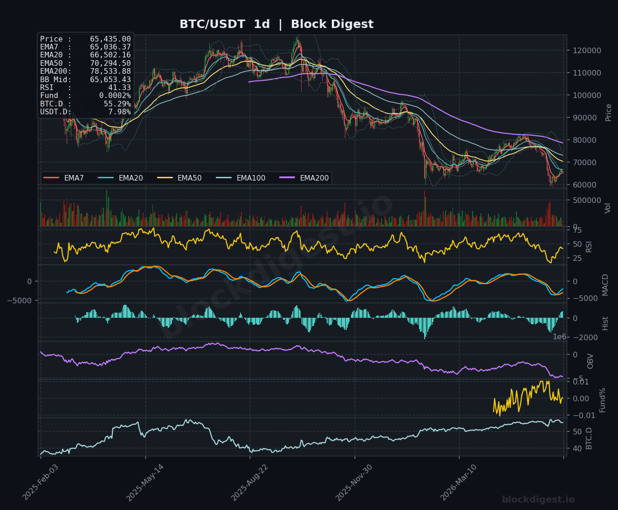Click the 1e6 OBV scale note

pos(559,337)
